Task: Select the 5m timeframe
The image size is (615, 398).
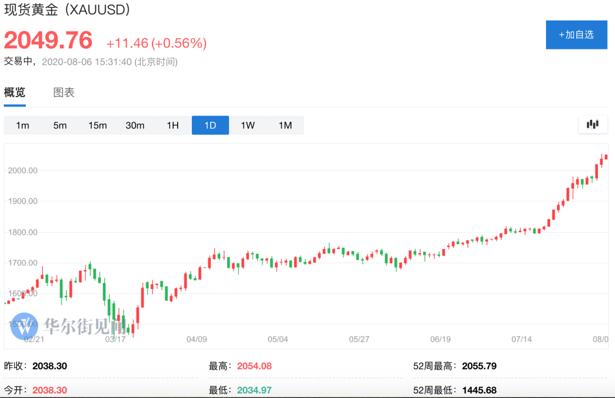Action: pos(60,125)
